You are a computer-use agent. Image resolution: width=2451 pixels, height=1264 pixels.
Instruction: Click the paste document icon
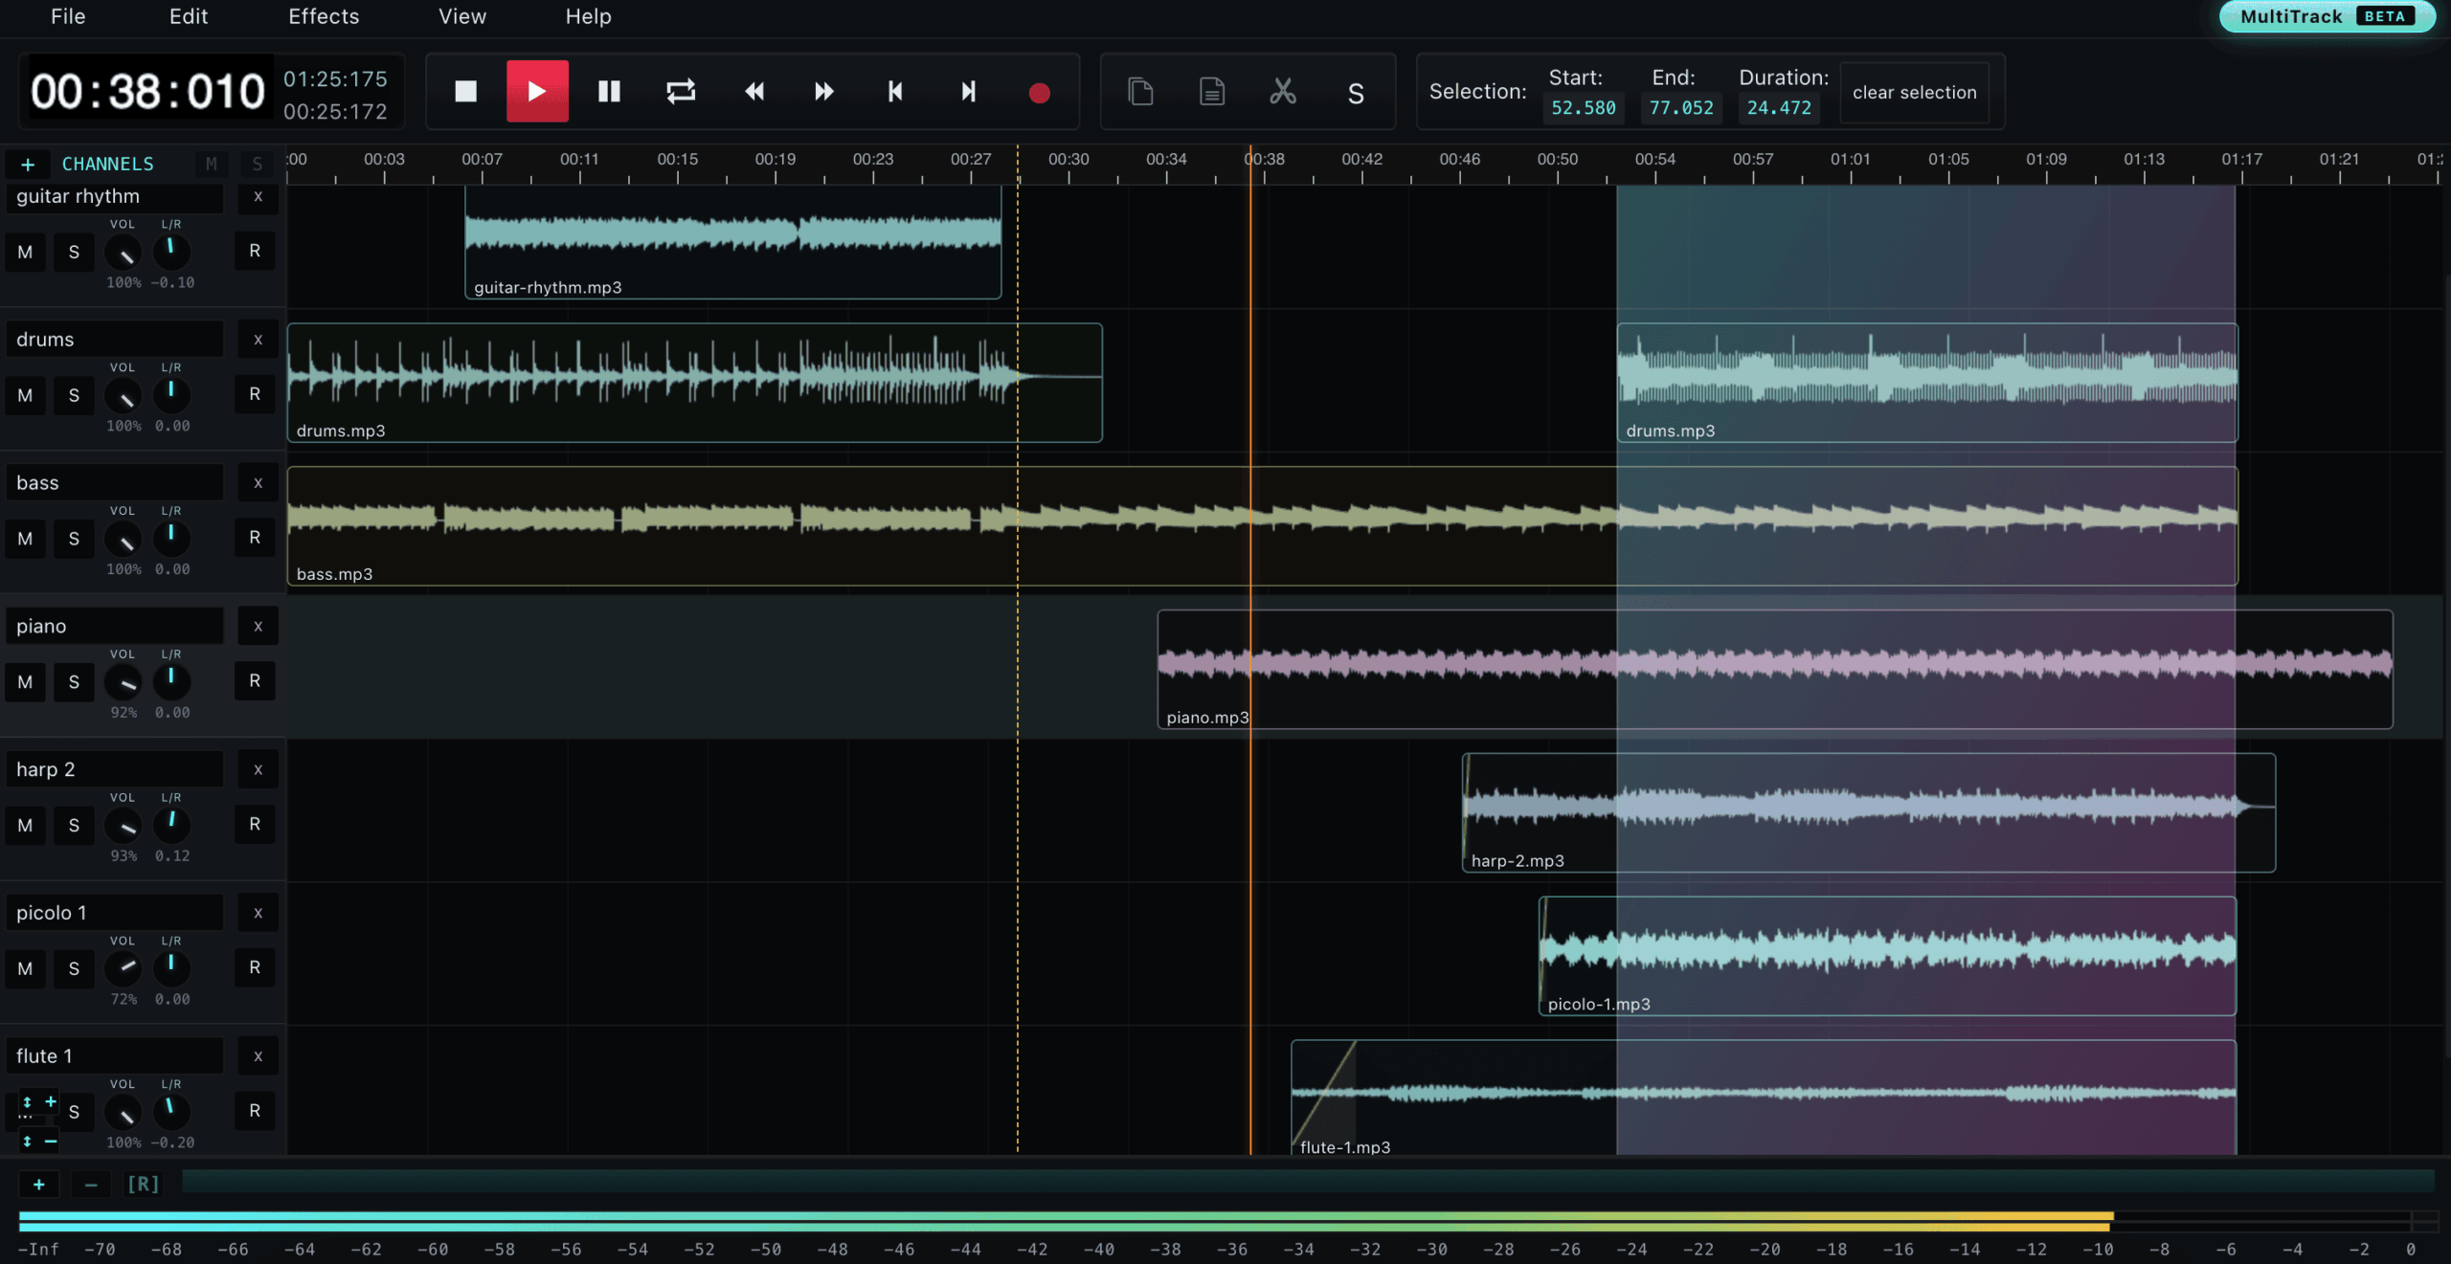click(x=1212, y=92)
